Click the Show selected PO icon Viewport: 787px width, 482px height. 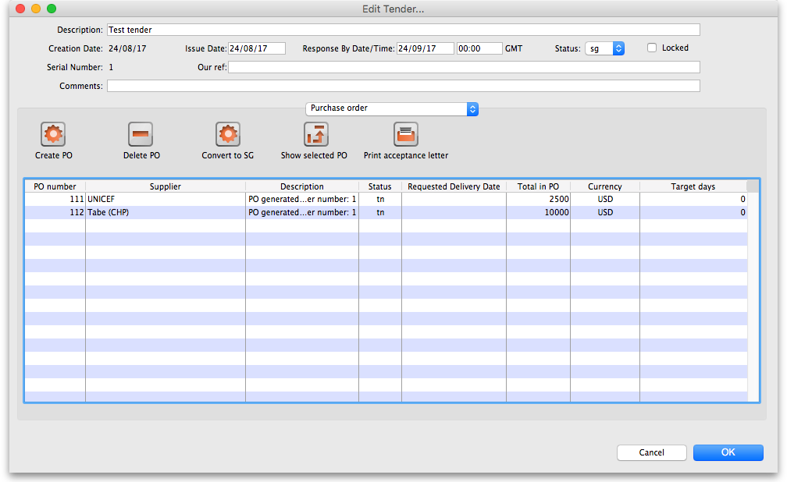click(x=316, y=134)
